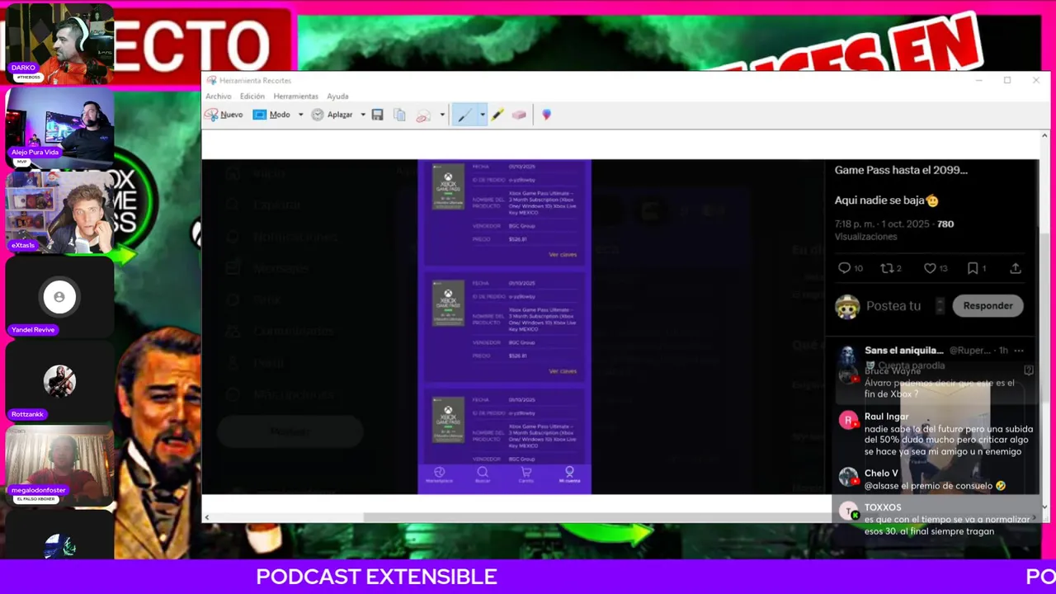Open the Ayuda menu
This screenshot has width=1056, height=594.
(x=337, y=97)
